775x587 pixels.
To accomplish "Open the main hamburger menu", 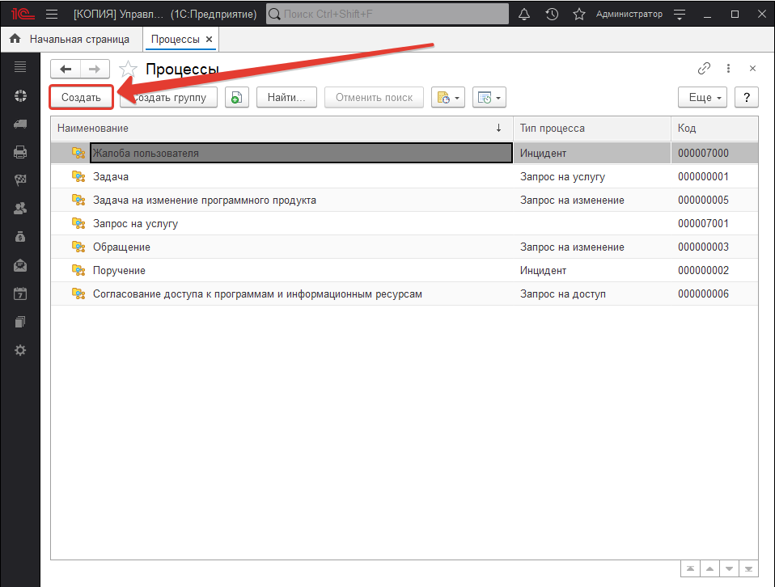I will click(52, 15).
